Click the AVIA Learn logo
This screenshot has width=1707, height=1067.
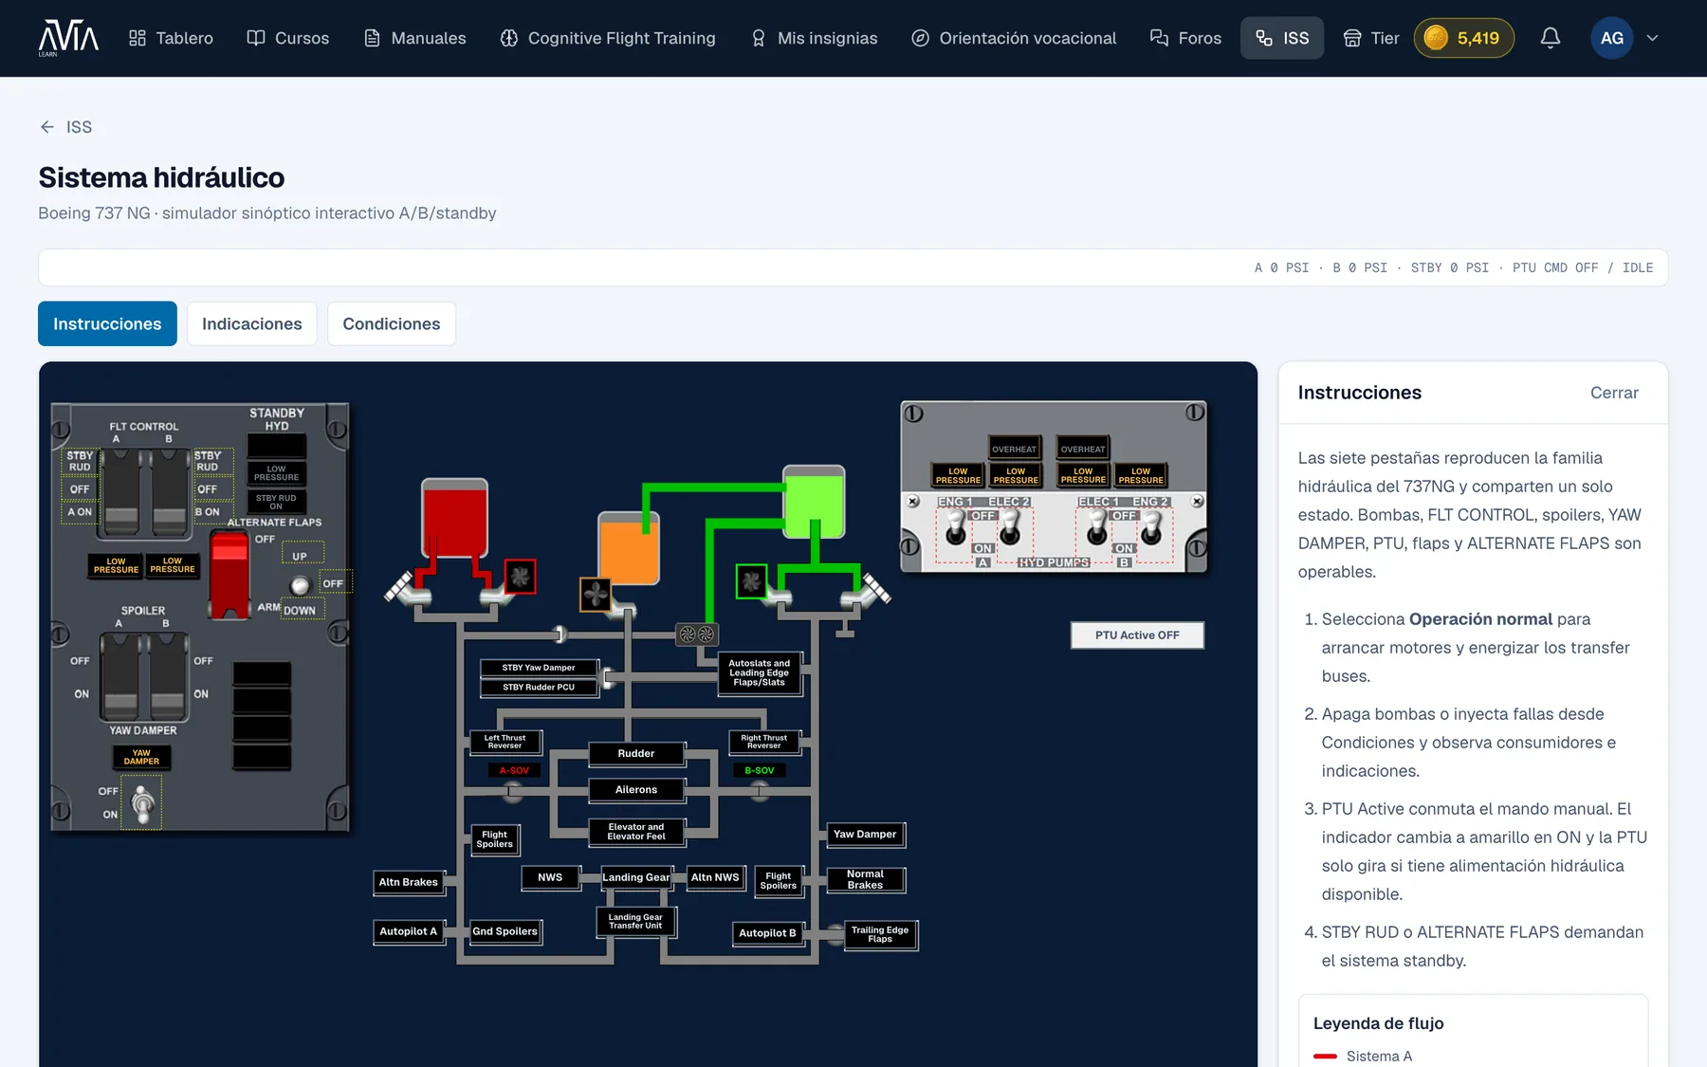click(x=68, y=38)
